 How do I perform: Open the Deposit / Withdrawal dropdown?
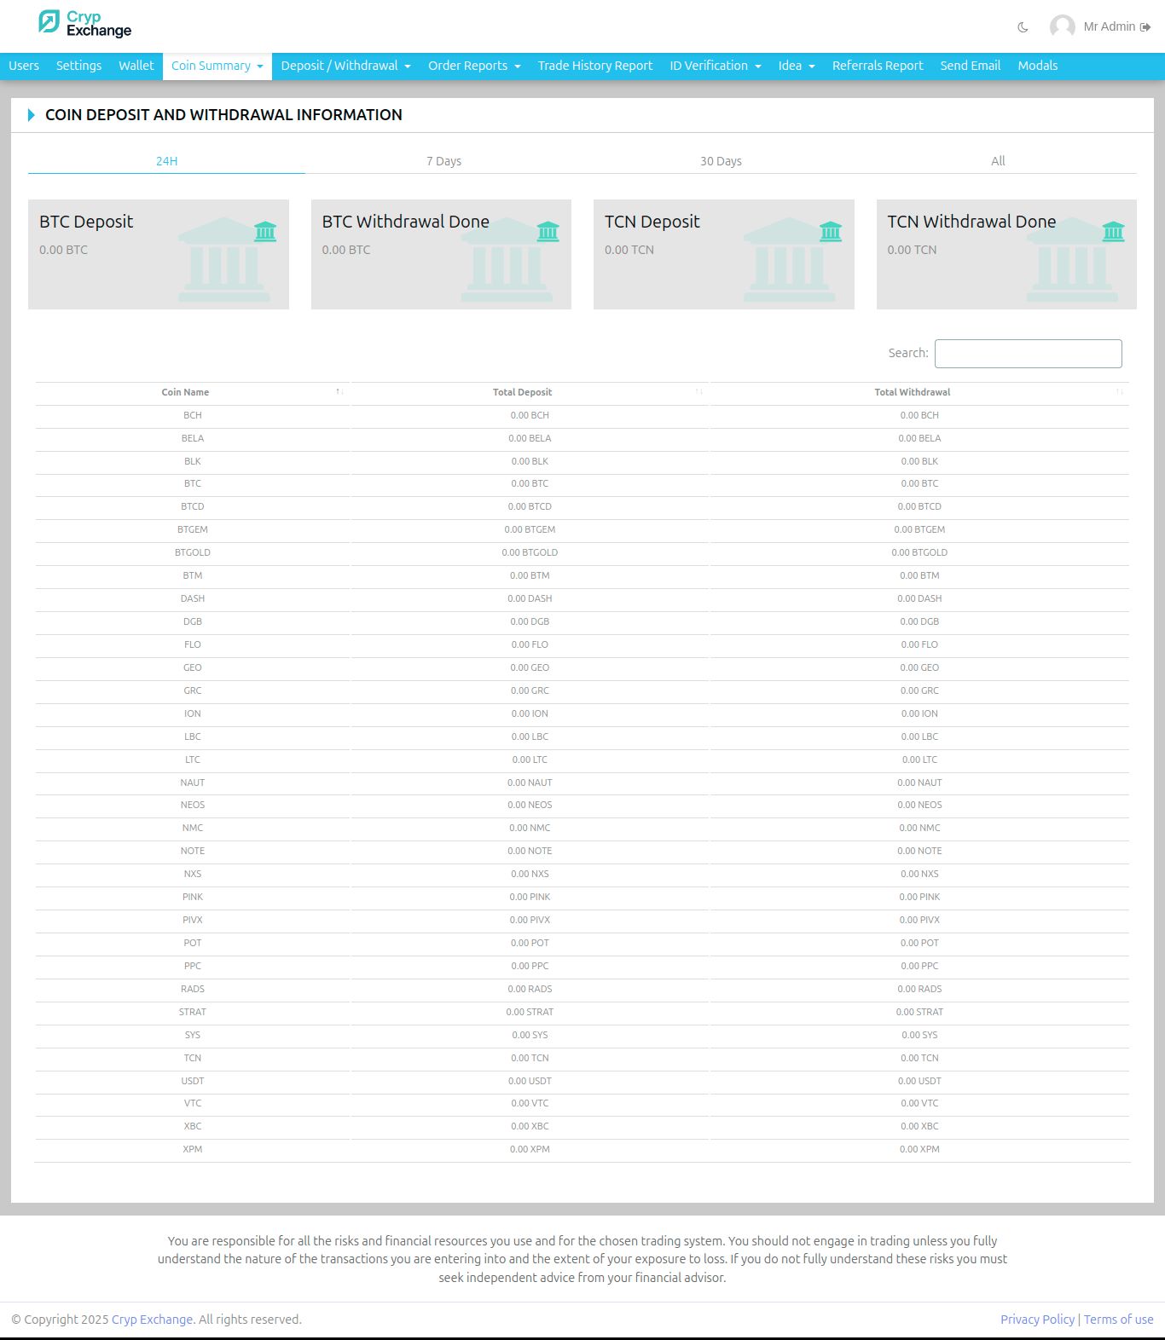tap(345, 66)
